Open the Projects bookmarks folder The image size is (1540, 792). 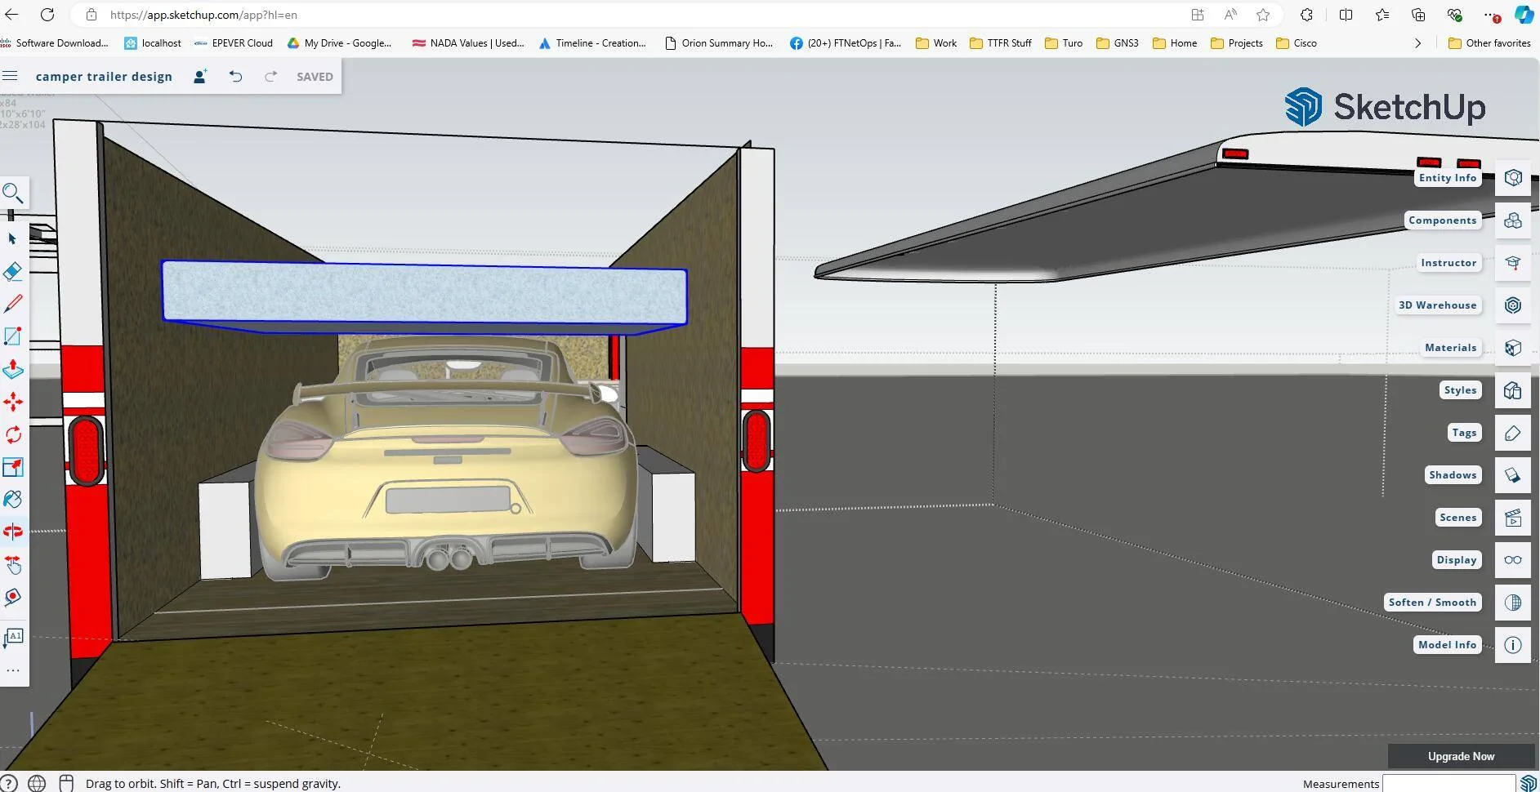1237,43
